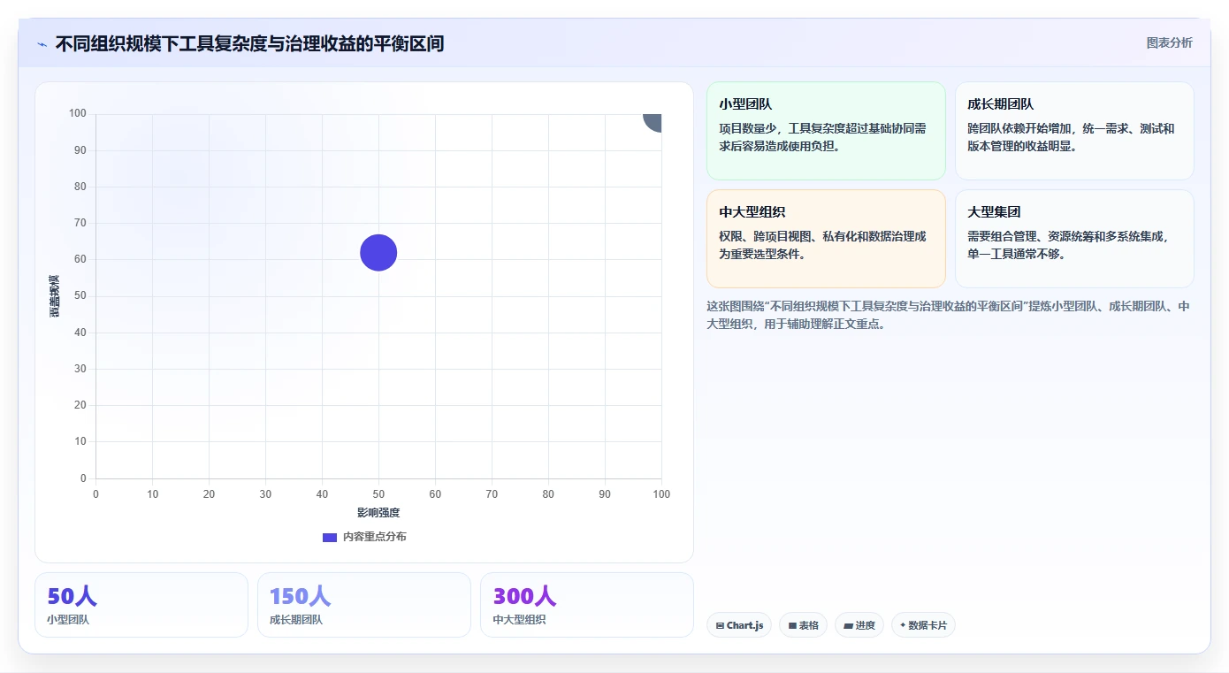This screenshot has height=673, width=1229.
Task: Click the 成长期团队 caption under 150人
Action: coord(296,620)
